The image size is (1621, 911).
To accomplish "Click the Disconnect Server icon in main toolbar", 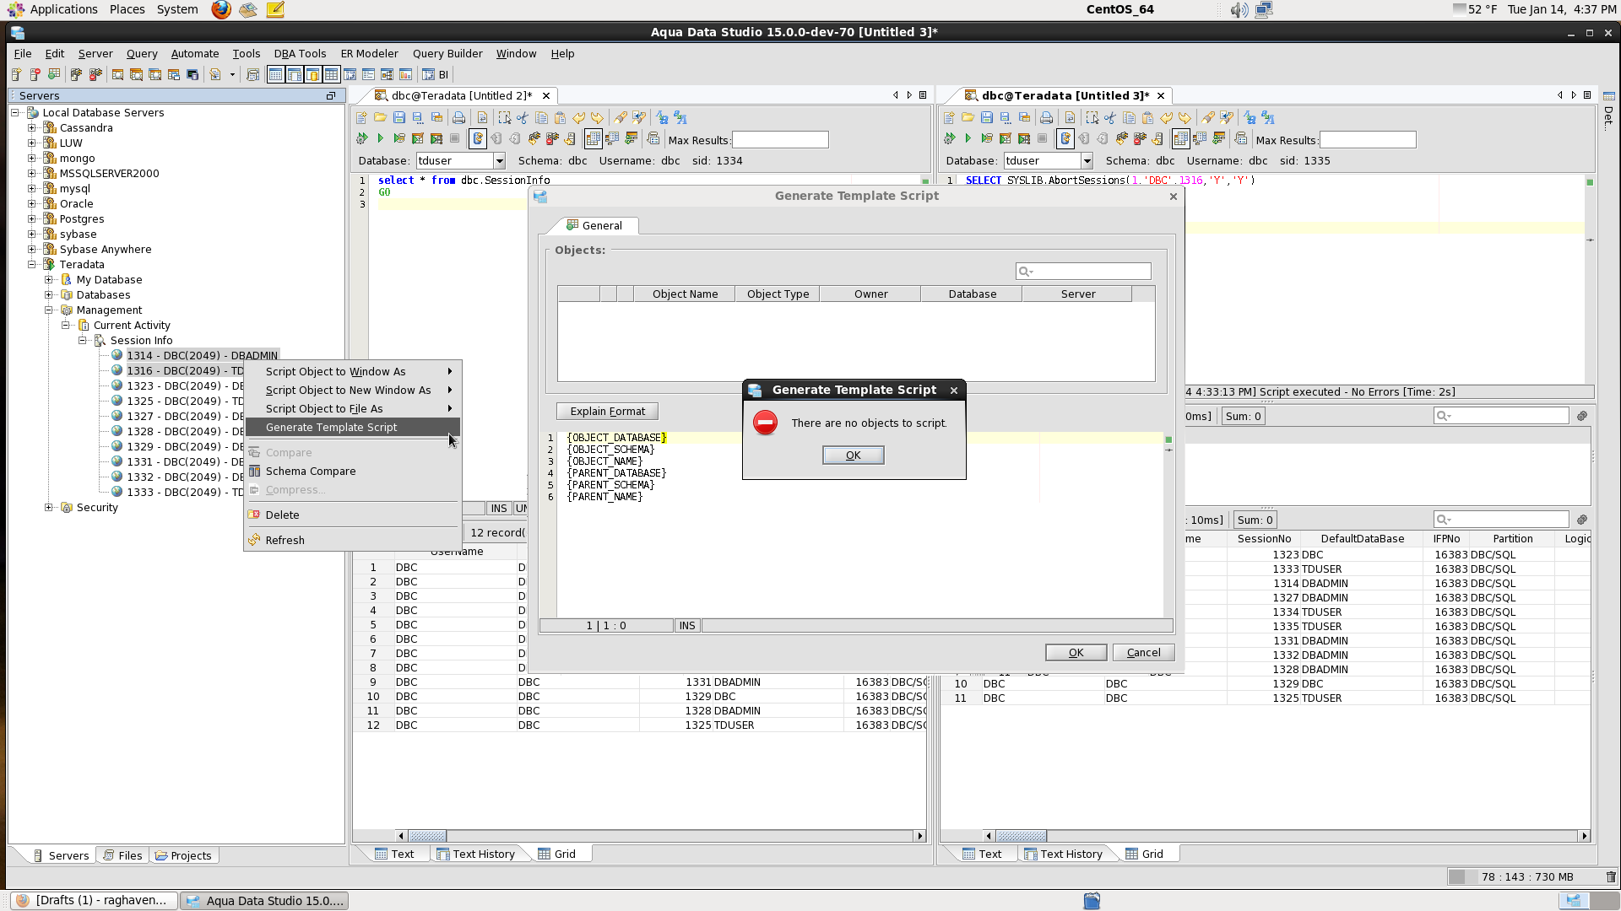I will click(95, 74).
